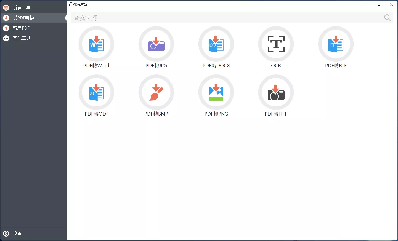Click the PDF轉TIFF label
Viewport: 398px width, 241px height.
tap(276, 114)
